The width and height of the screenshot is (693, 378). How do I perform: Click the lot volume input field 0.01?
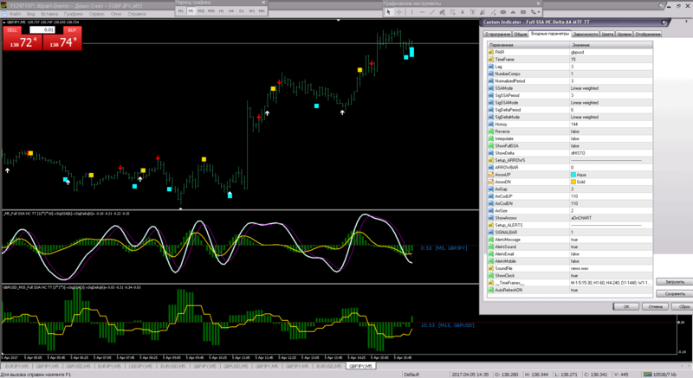42,29
